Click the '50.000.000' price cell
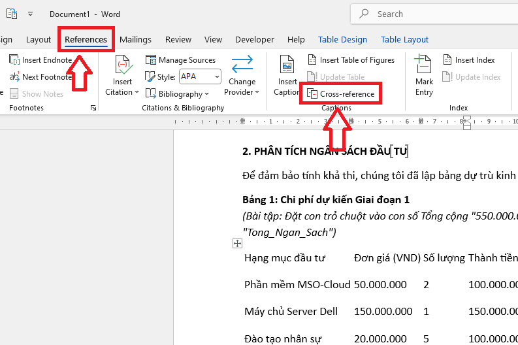 tap(380, 284)
